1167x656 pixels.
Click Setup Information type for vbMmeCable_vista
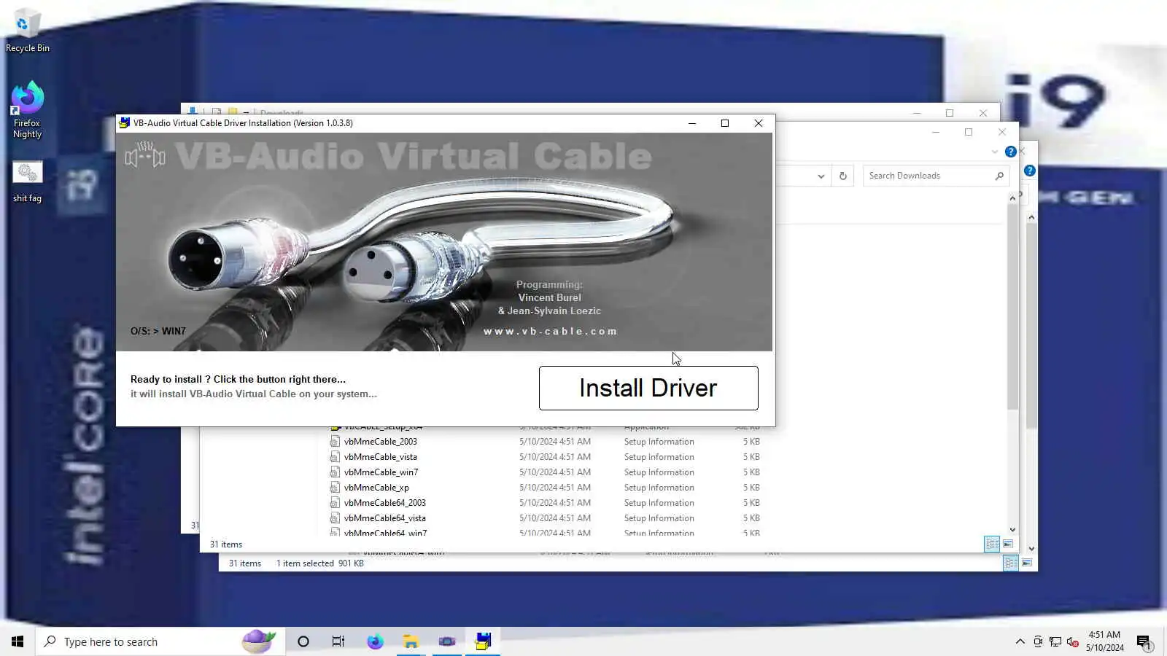[x=659, y=457]
